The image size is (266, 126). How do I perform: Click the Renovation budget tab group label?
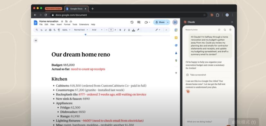pos(53,9)
